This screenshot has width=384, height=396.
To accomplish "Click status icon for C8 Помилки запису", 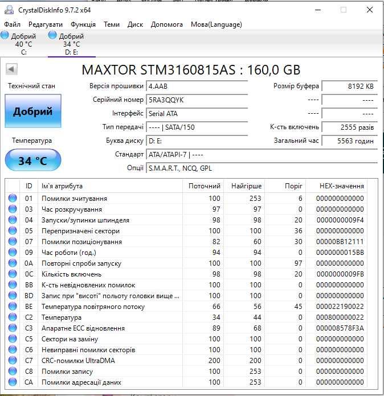I will [x=13, y=371].
